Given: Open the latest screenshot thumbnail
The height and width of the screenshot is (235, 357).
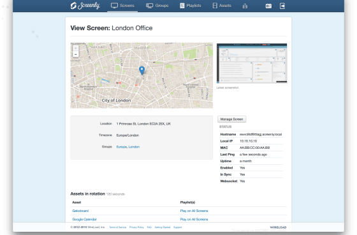Looking at the screenshot, I should [x=252, y=63].
